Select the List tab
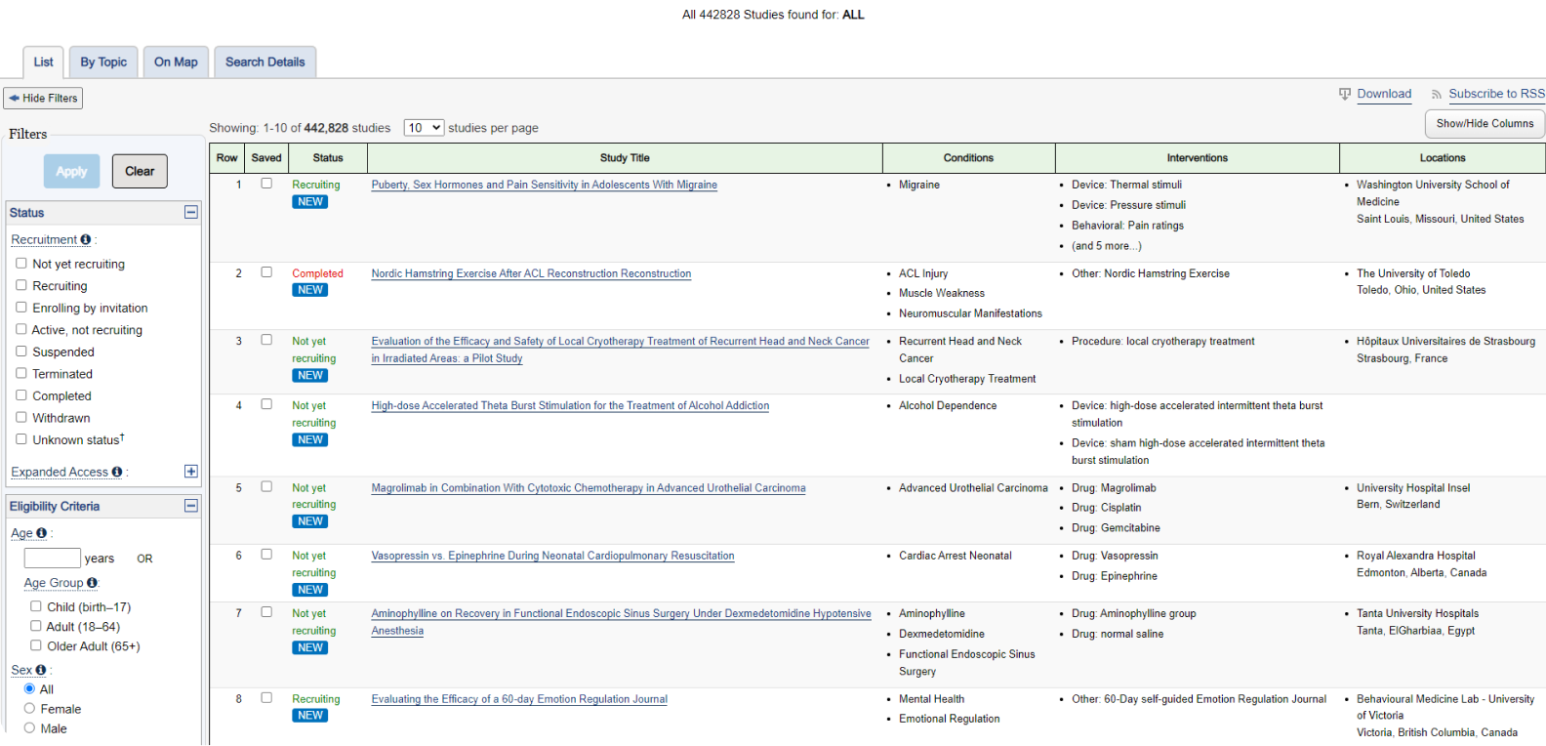 click(x=44, y=62)
